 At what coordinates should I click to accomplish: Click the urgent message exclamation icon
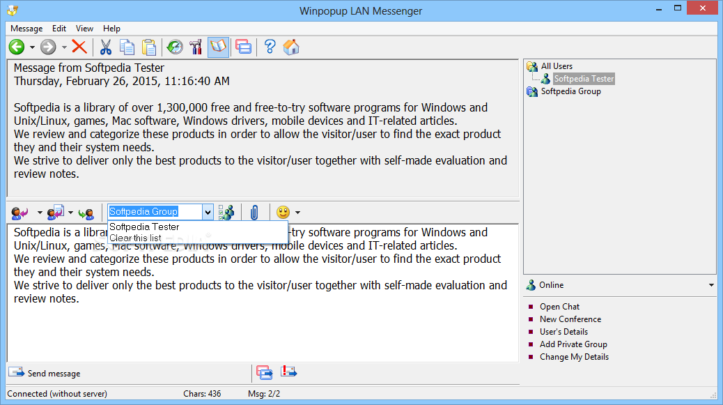click(288, 372)
